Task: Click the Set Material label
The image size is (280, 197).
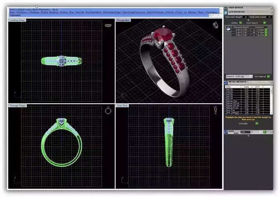Action: tap(260, 76)
